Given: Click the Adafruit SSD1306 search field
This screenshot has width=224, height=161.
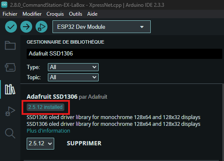Looking at the screenshot, I should click(124, 54).
